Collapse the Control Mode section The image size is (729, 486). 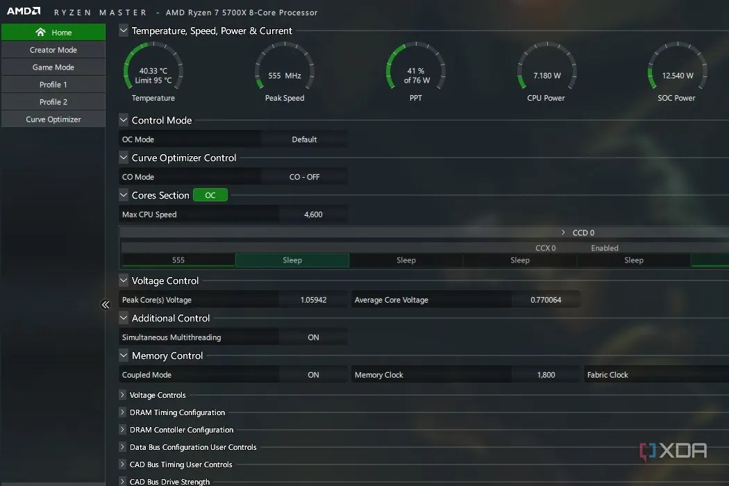click(123, 120)
